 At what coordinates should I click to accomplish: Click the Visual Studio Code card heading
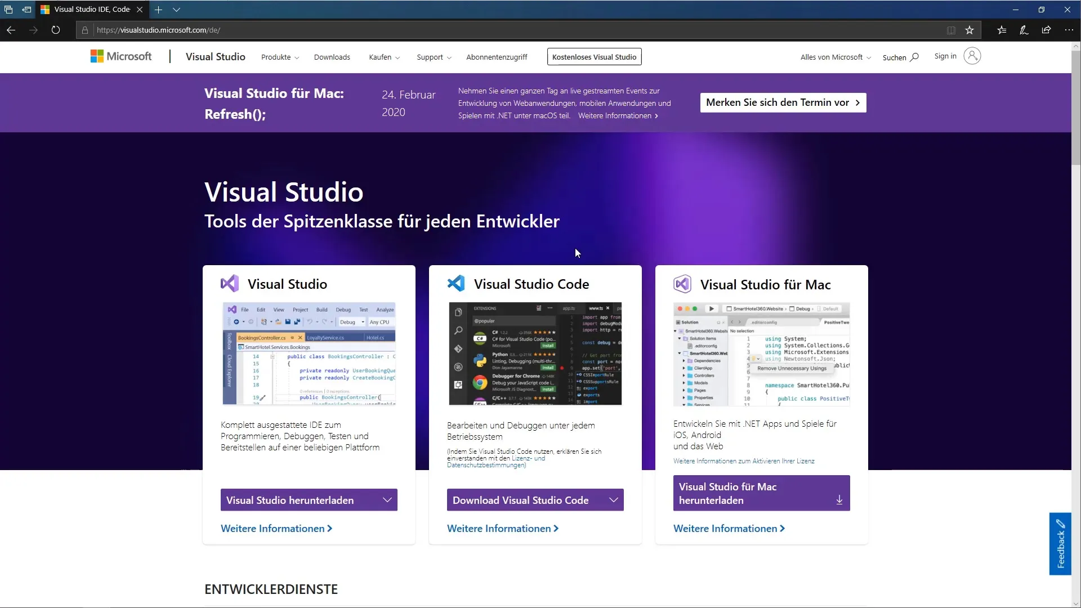pos(531,284)
